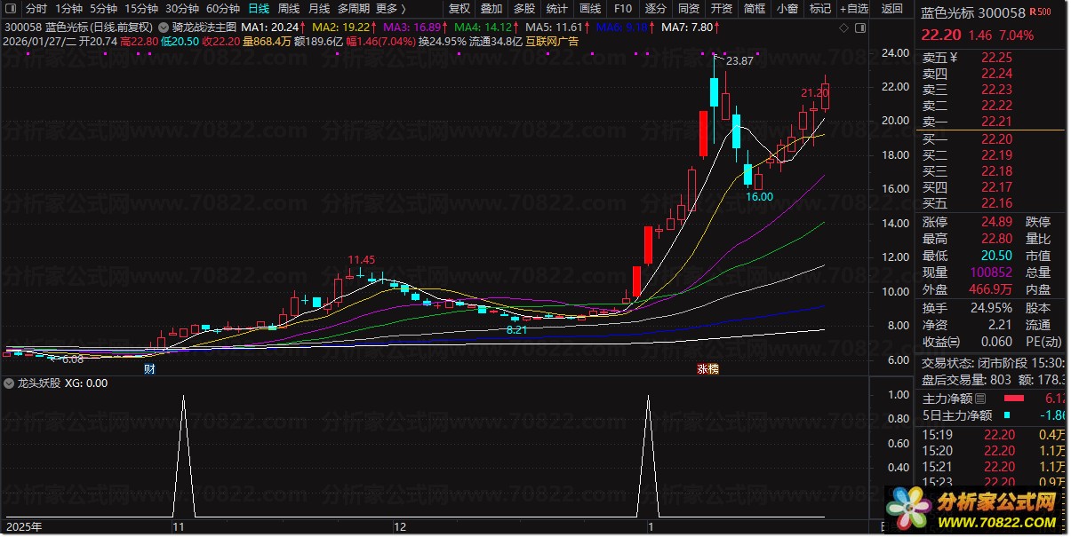The image size is (1071, 537).
Task: Open the 逐分 tick details
Action: click(655, 8)
